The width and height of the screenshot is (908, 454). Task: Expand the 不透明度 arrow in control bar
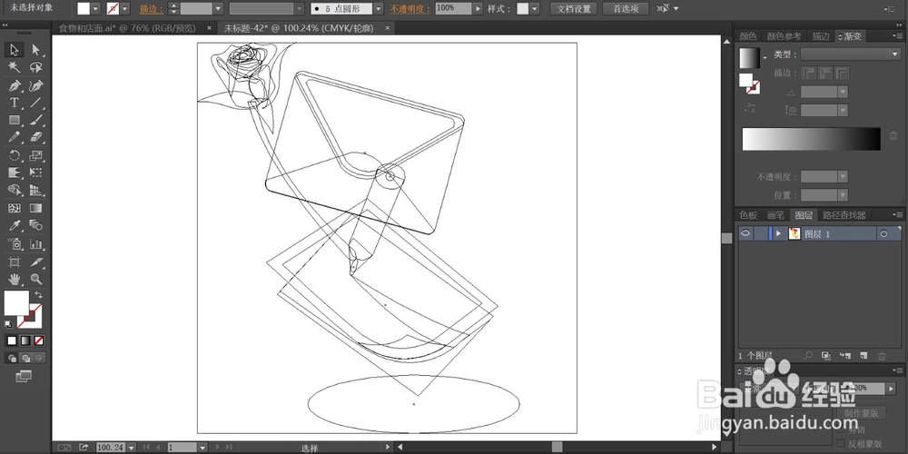[x=478, y=9]
